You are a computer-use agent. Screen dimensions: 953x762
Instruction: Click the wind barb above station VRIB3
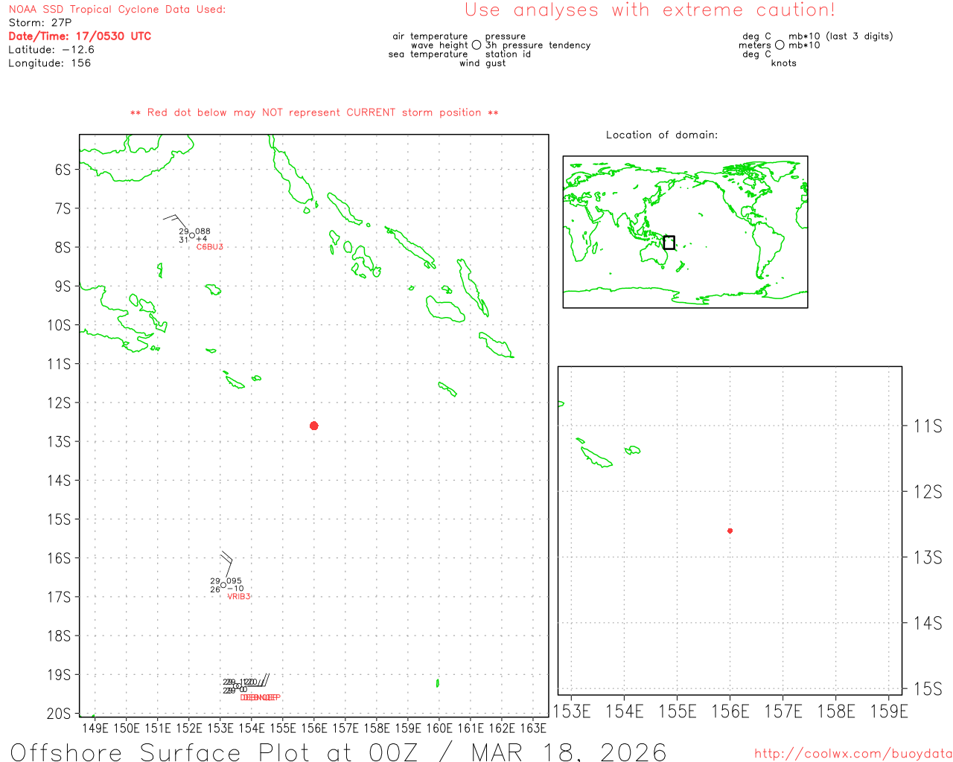[x=227, y=564]
